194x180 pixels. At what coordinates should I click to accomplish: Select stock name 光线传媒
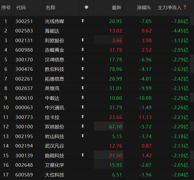(x=54, y=21)
